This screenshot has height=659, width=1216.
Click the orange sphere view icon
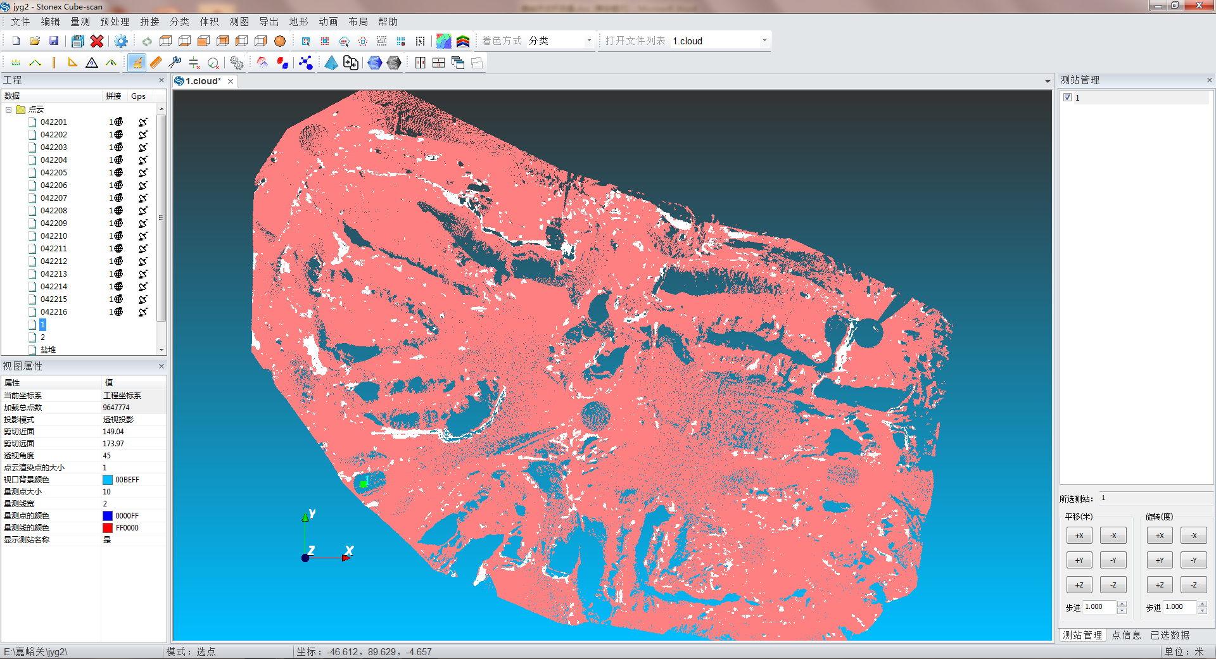pyautogui.click(x=279, y=41)
